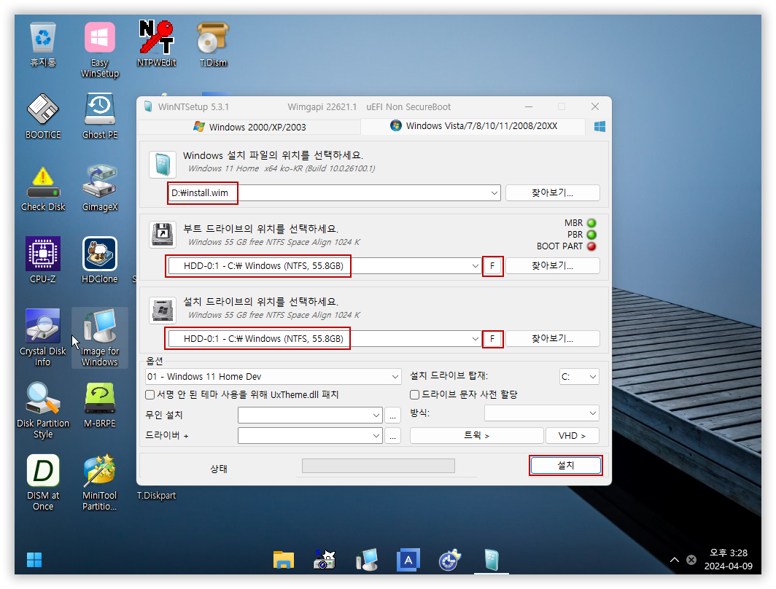The width and height of the screenshot is (776, 589).
Task: Switch to the Windows 2000/XP/2003 tab
Action: pyautogui.click(x=249, y=127)
